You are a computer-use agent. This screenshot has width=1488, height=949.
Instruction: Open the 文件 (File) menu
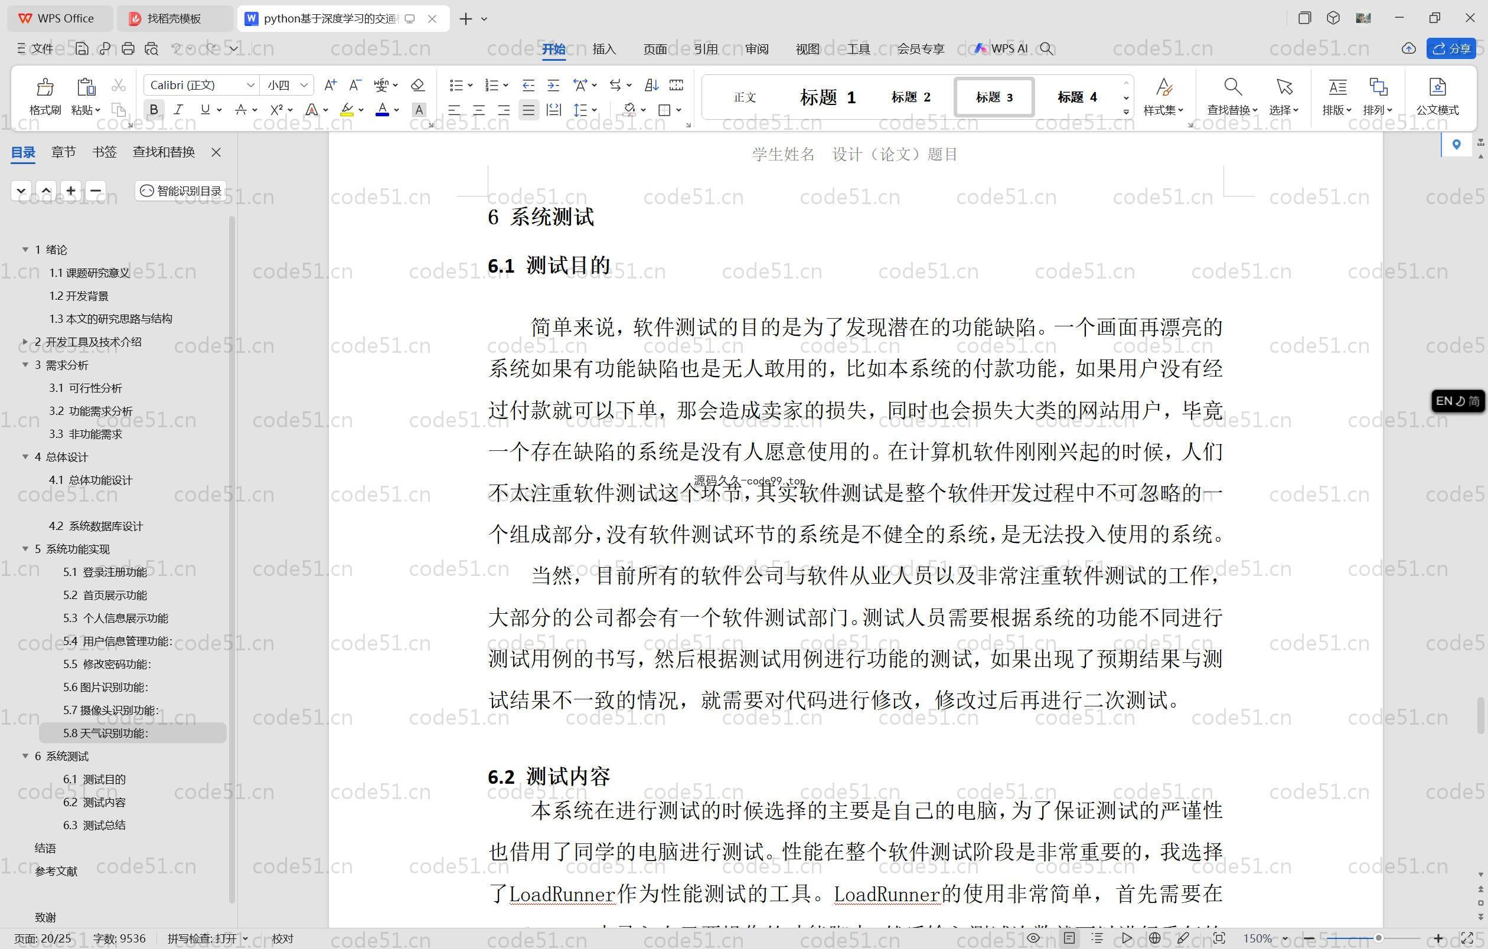pos(37,48)
